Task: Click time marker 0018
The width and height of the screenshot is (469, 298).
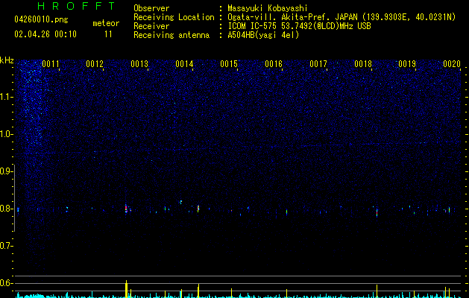Action: 363,64
